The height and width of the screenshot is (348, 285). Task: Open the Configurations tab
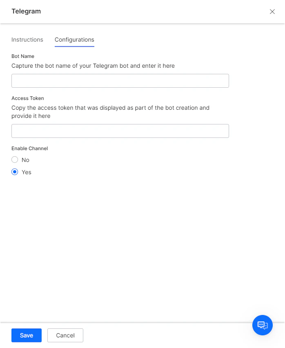coord(74,40)
